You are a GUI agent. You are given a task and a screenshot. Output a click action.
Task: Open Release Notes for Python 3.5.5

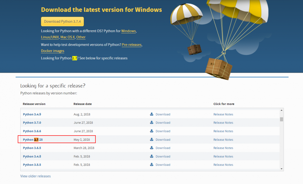pyautogui.click(x=223, y=165)
